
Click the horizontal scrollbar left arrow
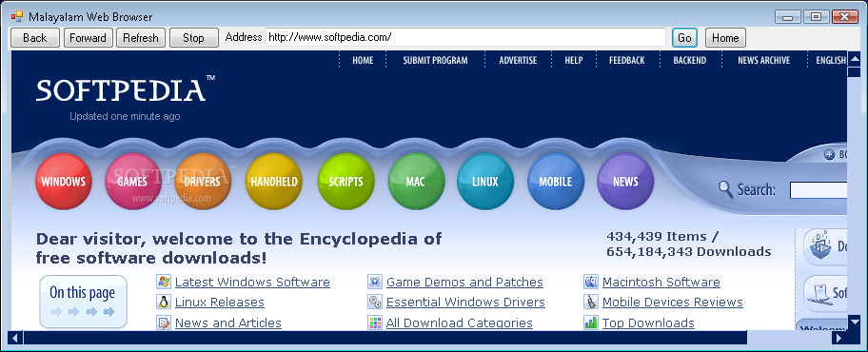point(16,337)
